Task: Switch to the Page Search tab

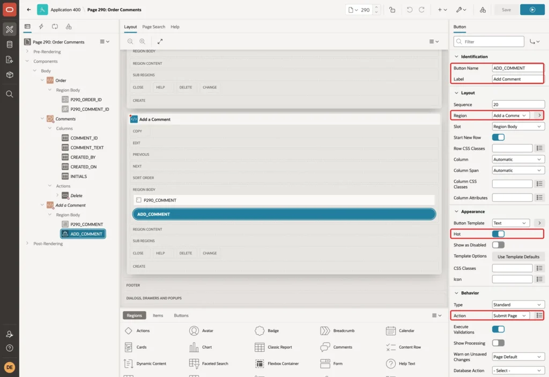Action: [x=153, y=27]
